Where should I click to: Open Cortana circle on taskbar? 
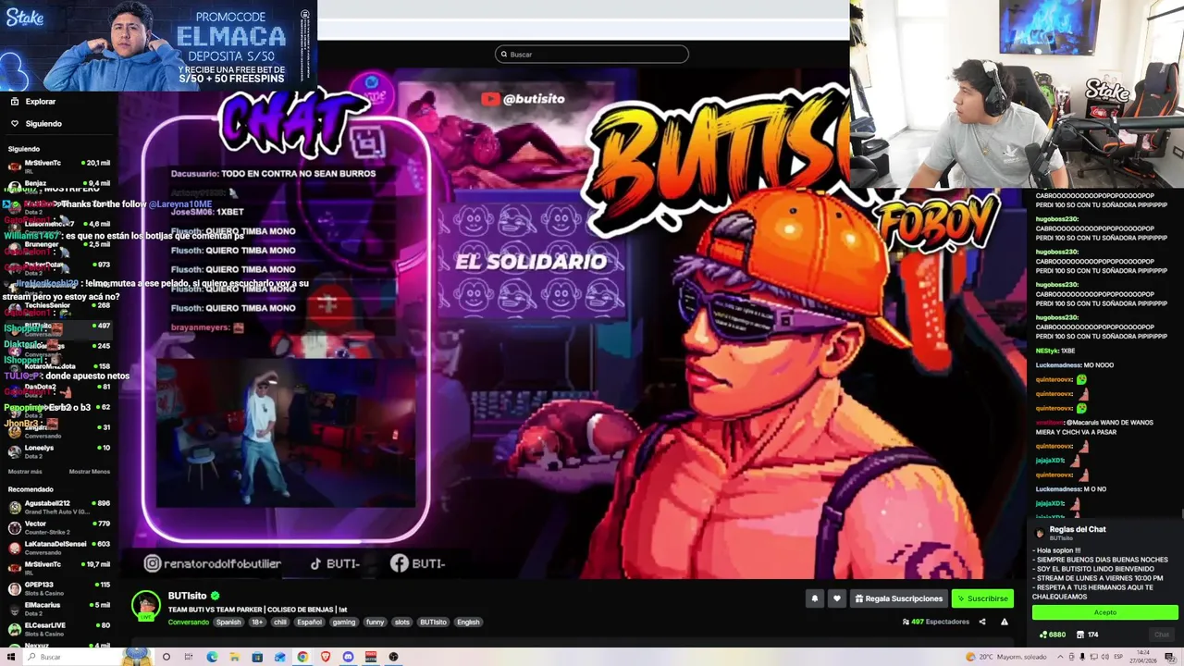click(166, 657)
